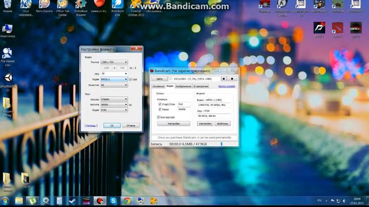Open uTorrent from the taskbar

tap(32, 201)
